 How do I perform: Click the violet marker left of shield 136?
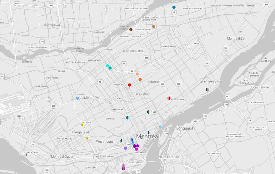(125, 148)
